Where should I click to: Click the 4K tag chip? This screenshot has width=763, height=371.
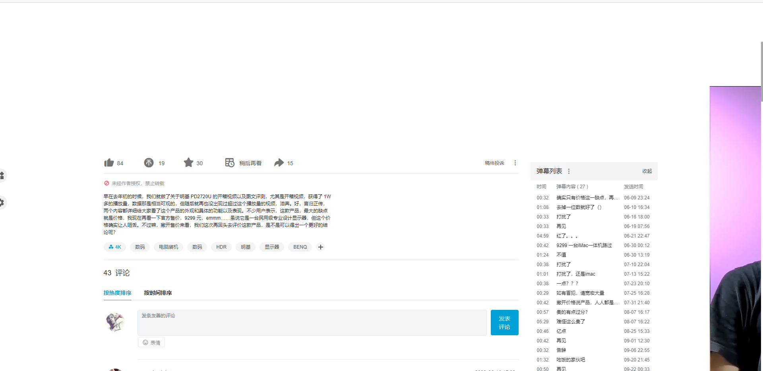coord(114,247)
